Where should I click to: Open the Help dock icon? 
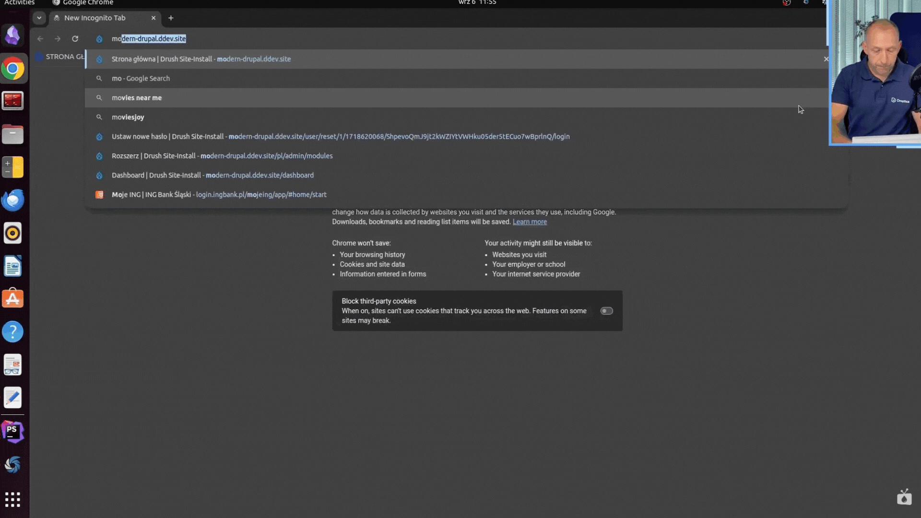[x=13, y=331]
